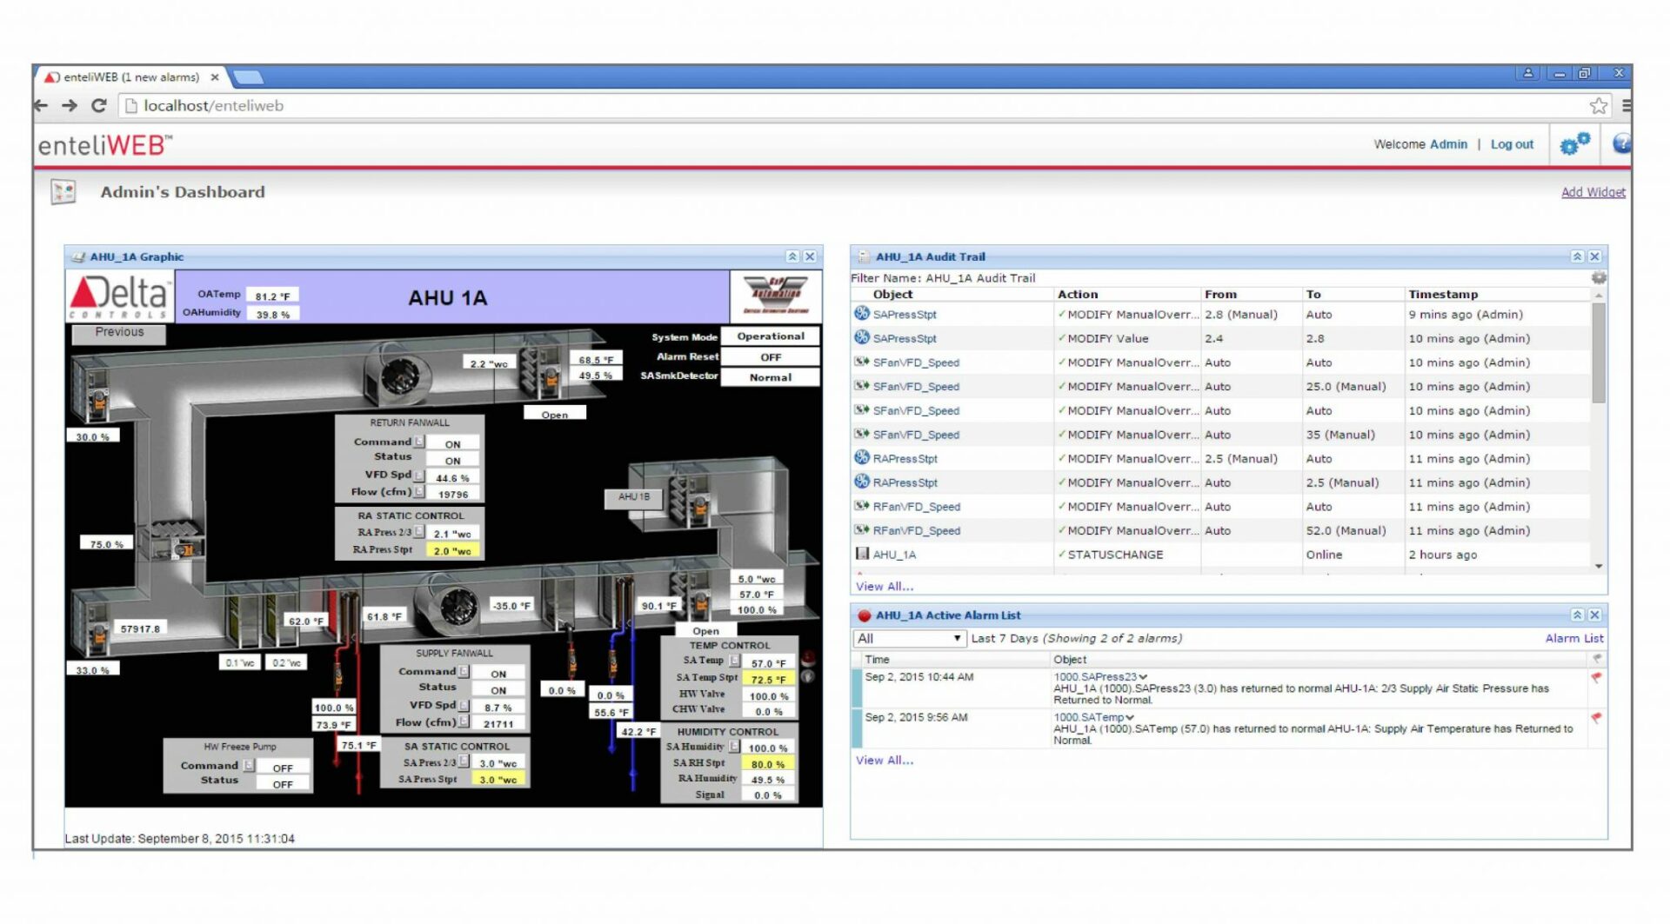Viewport: 1670px width, 924px height.
Task: Open enteliWEB settings via the gears icon
Action: [1574, 144]
